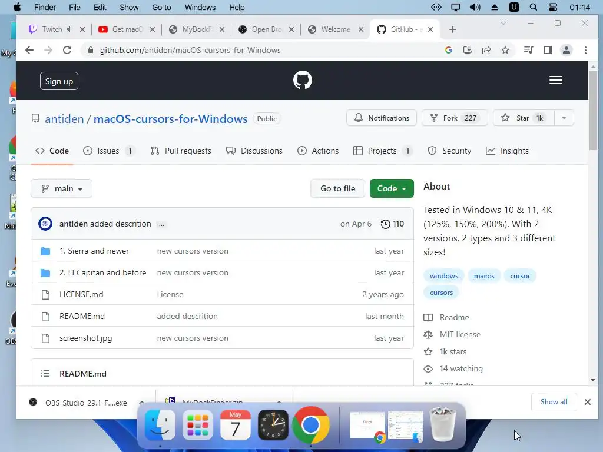Open the Go to menu in menu bar
Viewport: 603px width, 452px height.
coord(161,7)
